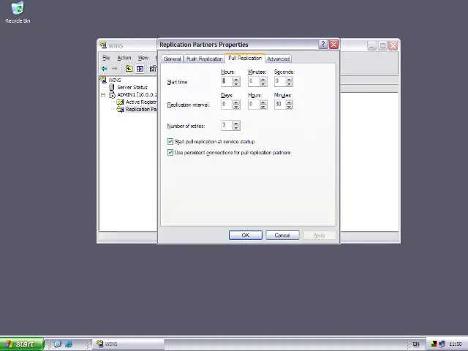Click the Start time Seconds input field
Image resolution: width=468 pixels, height=351 pixels.
[x=279, y=81]
